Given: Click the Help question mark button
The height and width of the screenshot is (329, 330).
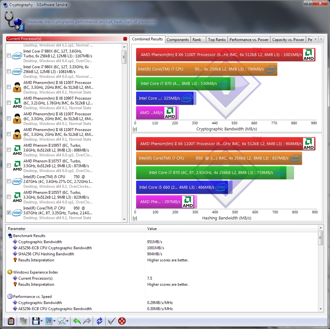Looking at the screenshot, I should tap(308, 3).
